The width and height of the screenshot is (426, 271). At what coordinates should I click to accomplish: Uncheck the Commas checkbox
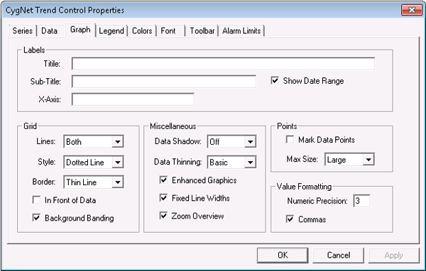(290, 219)
